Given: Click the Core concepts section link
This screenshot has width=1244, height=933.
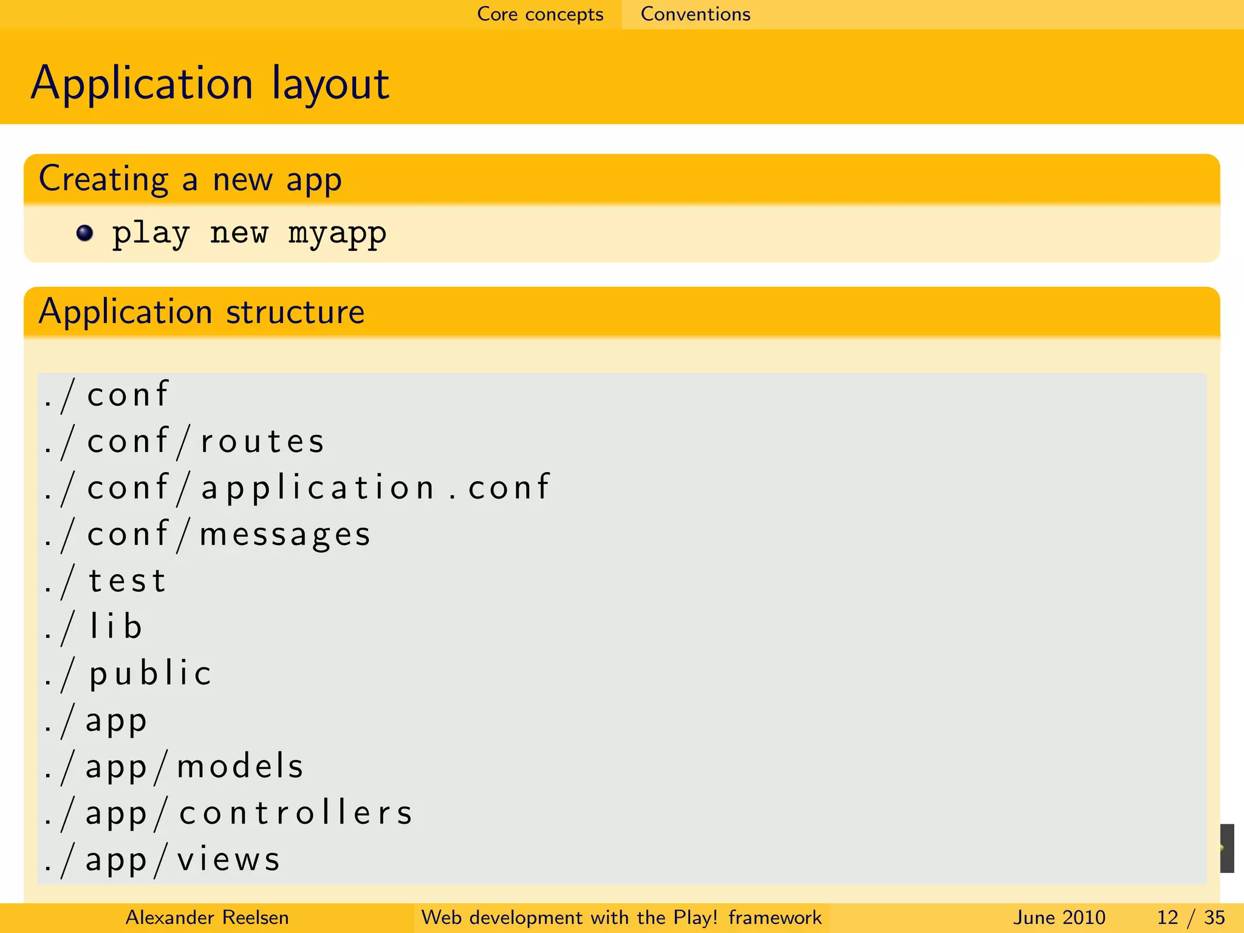Looking at the screenshot, I should pos(540,14).
